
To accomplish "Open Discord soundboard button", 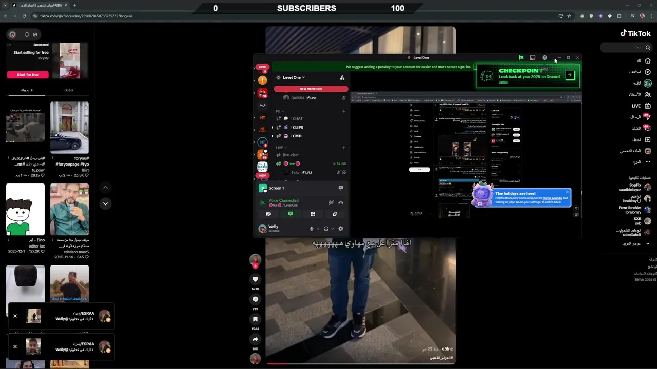I will [x=335, y=214].
